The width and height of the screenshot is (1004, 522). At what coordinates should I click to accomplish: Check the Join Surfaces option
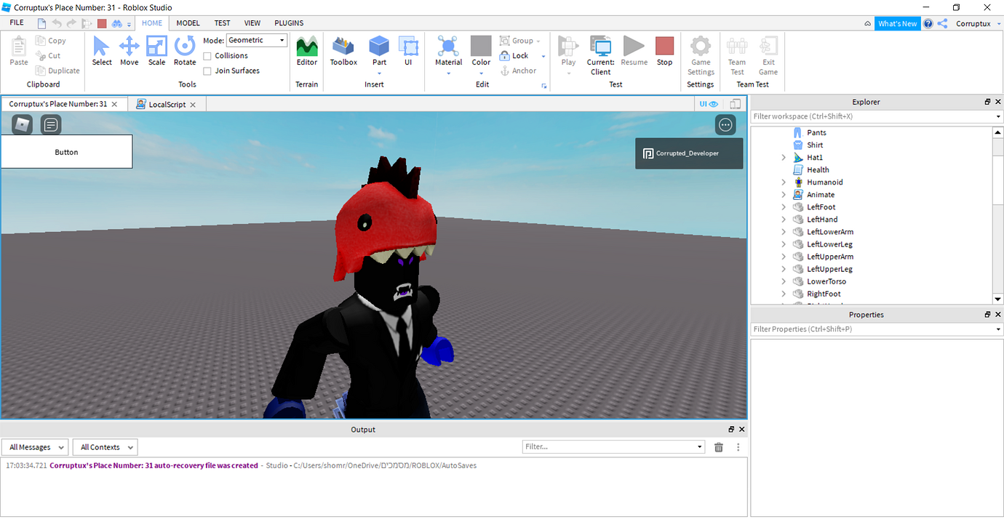point(207,71)
